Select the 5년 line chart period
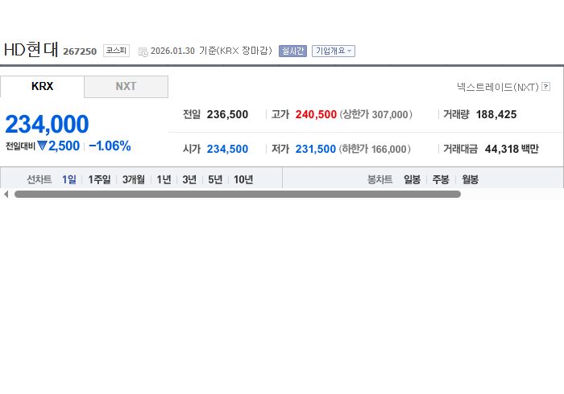564x394 pixels. pos(215,179)
